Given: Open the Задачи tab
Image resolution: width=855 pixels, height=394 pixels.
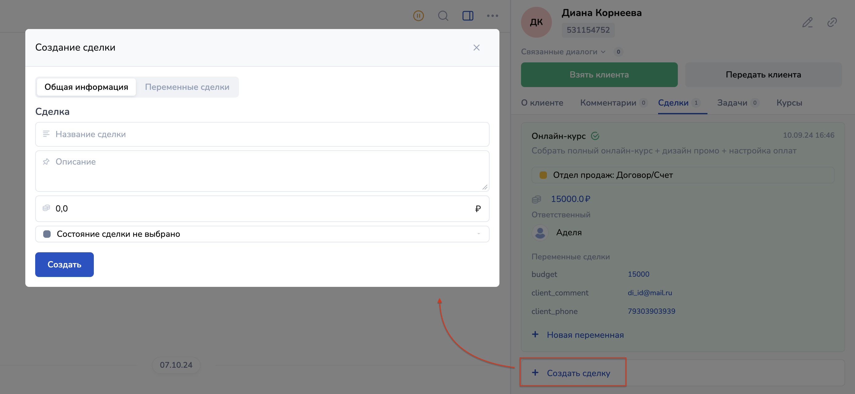Looking at the screenshot, I should click(x=732, y=103).
